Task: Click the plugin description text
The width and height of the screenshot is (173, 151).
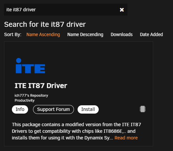Action: coord(76,131)
